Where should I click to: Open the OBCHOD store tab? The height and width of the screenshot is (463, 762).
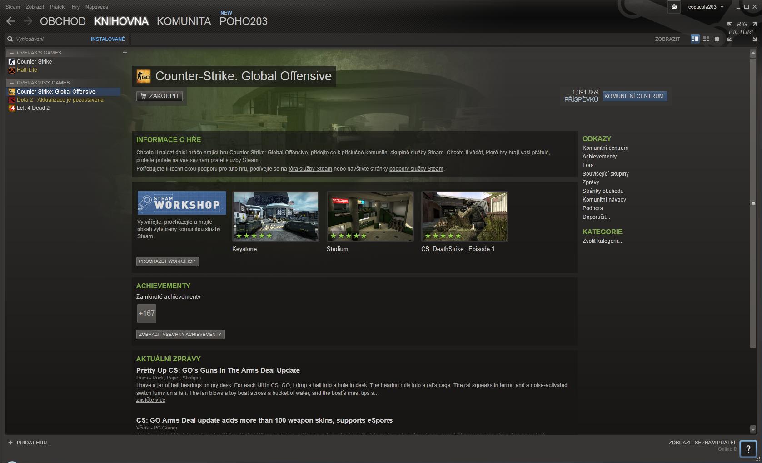[x=63, y=21]
